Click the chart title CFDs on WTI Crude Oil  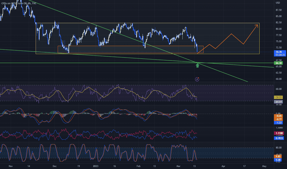(x=14, y=3)
